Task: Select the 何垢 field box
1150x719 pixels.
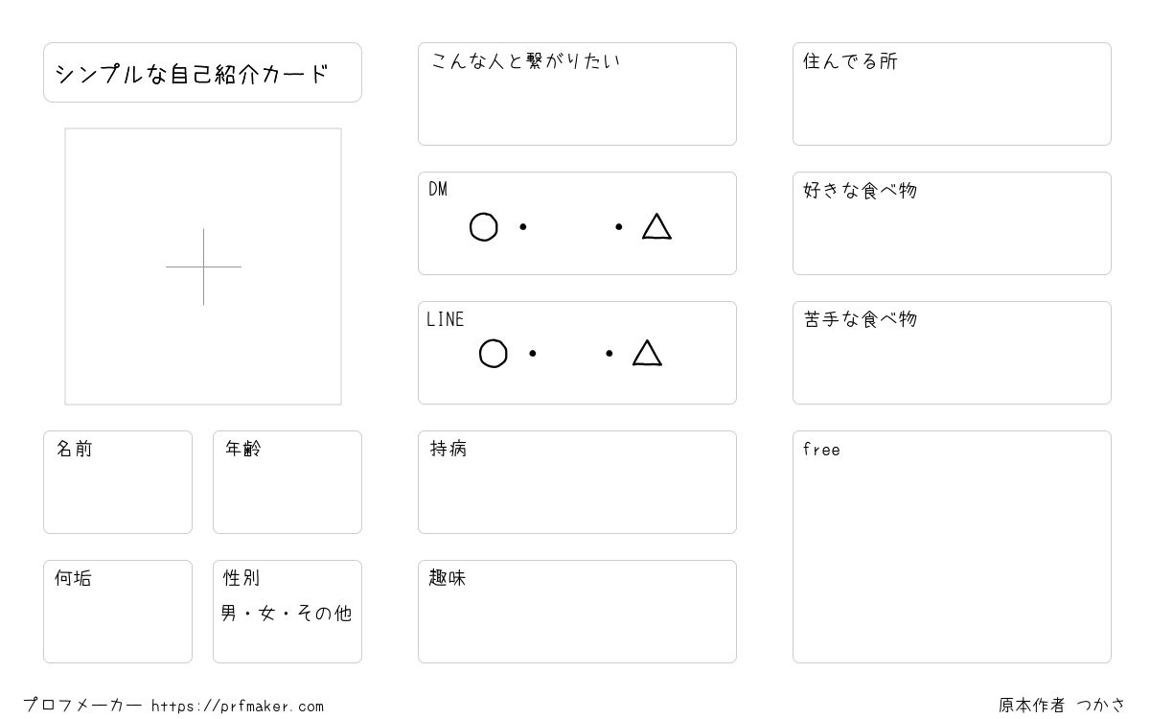Action: (x=118, y=612)
